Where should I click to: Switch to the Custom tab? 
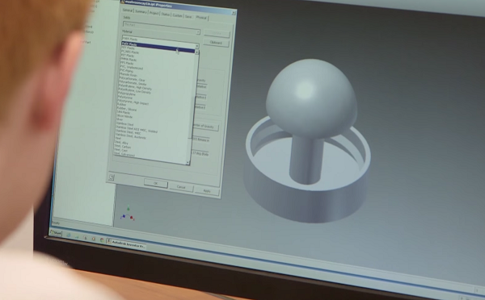177,15
